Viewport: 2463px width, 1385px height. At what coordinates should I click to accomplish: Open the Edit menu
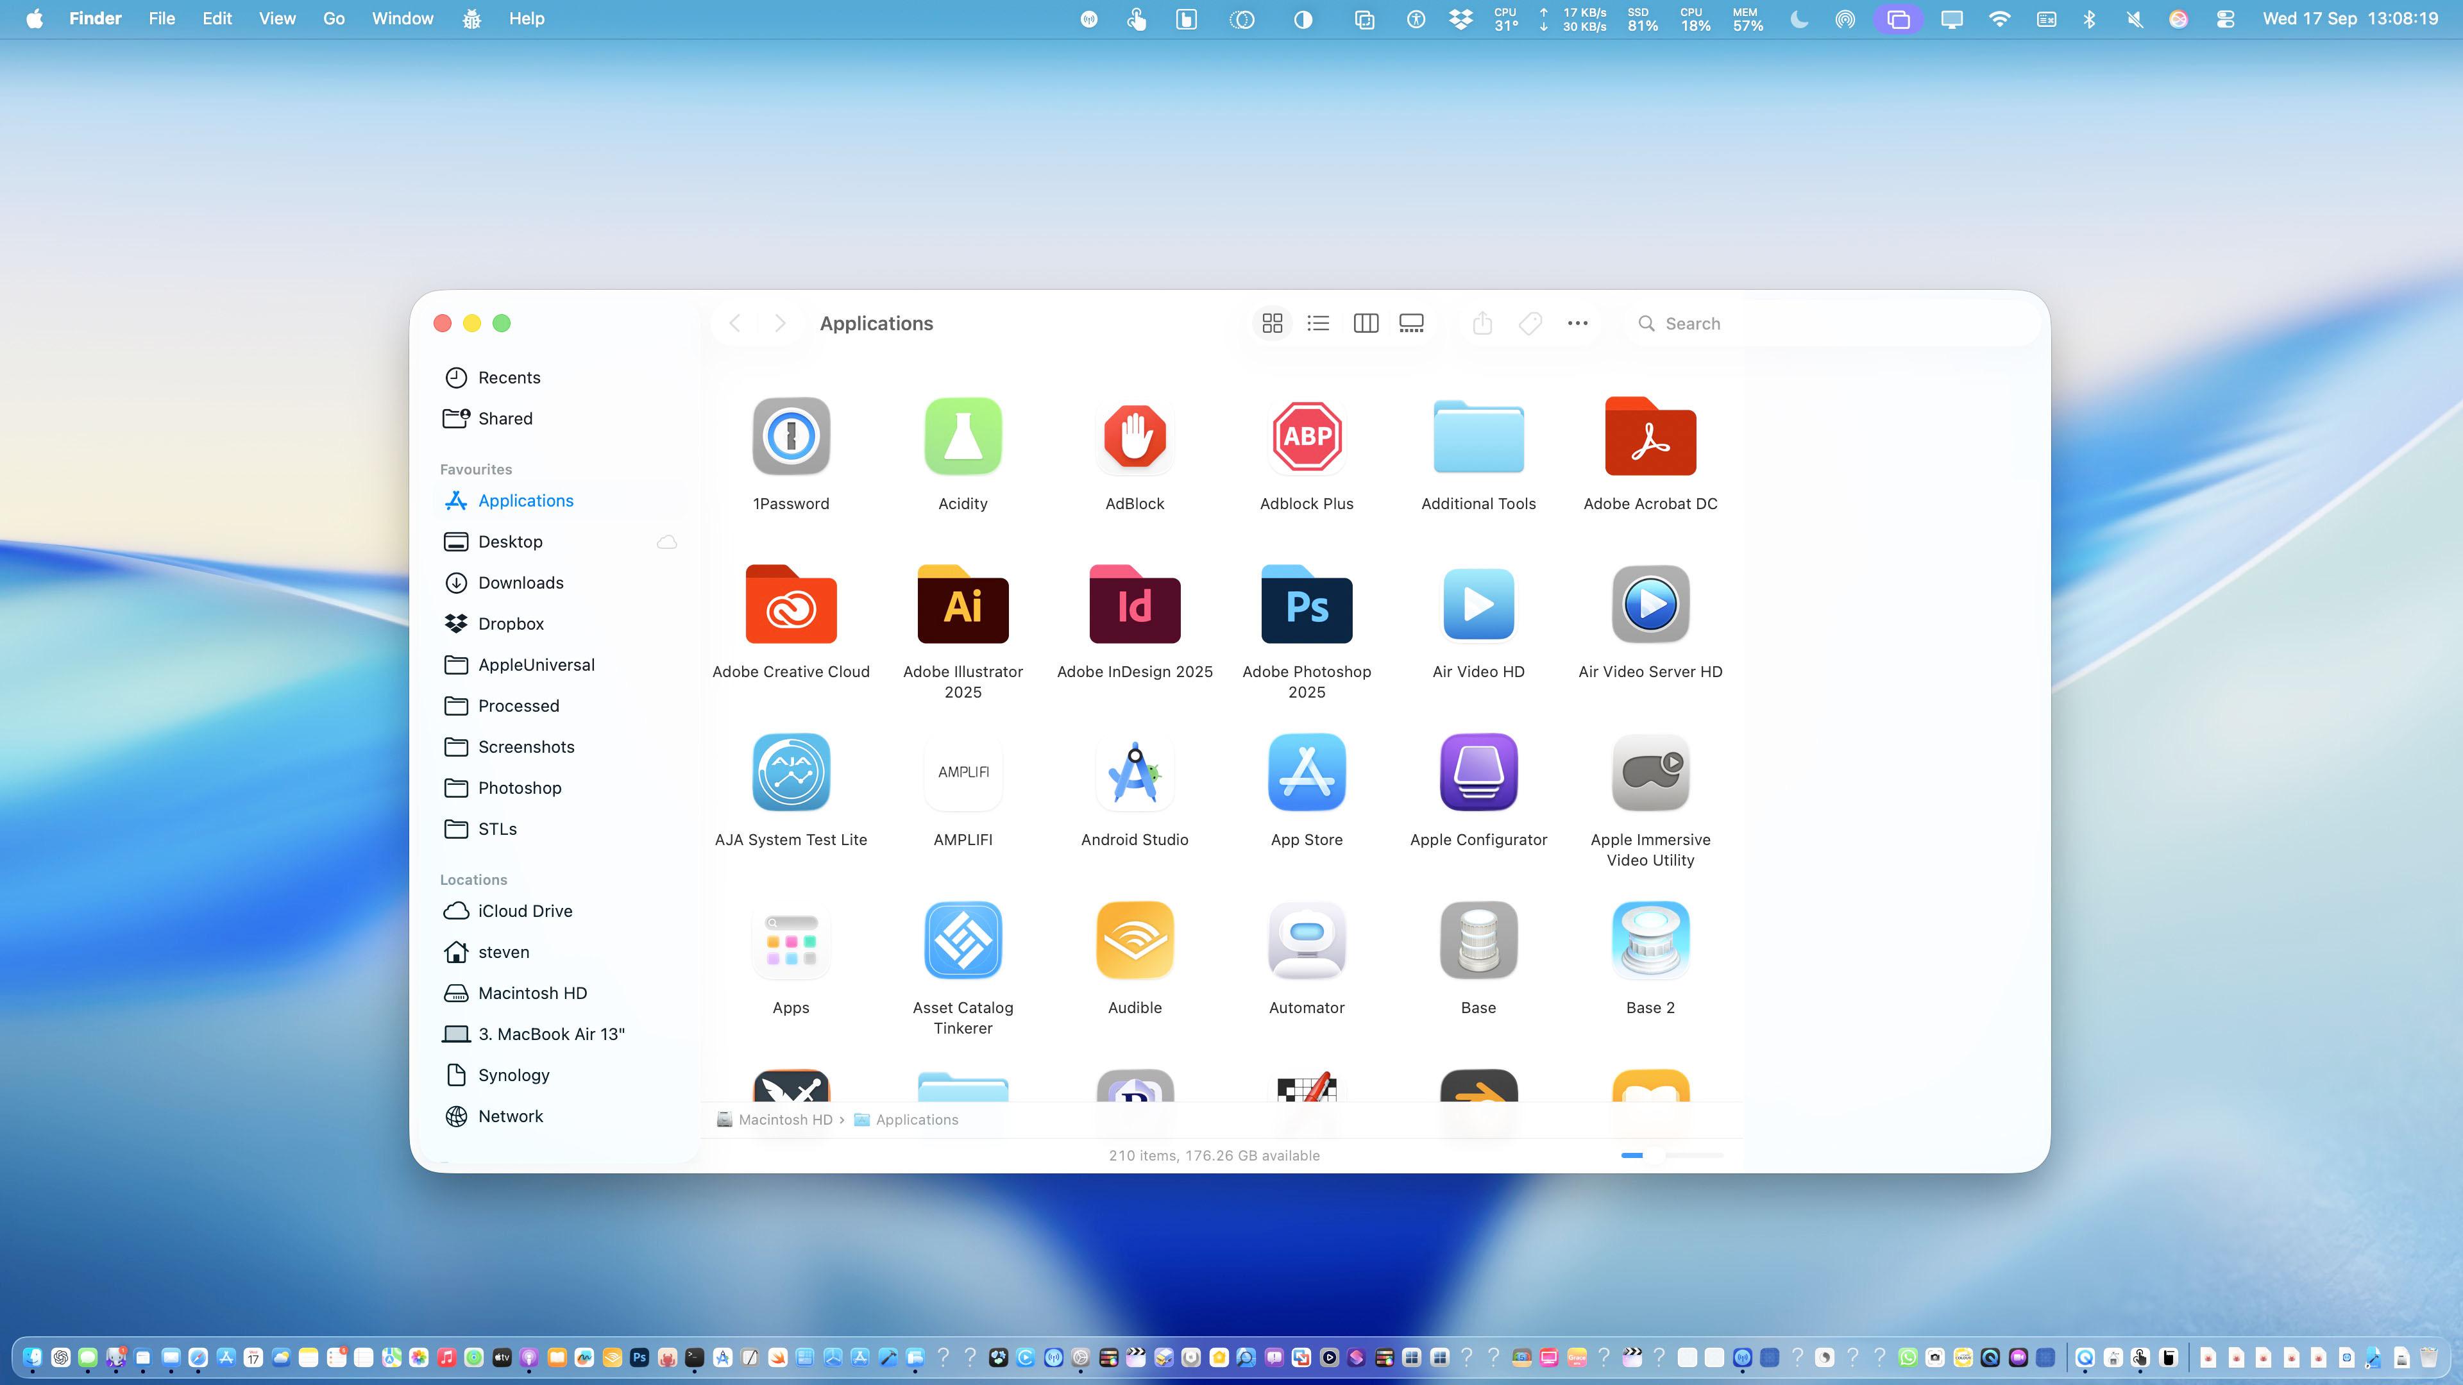point(217,19)
